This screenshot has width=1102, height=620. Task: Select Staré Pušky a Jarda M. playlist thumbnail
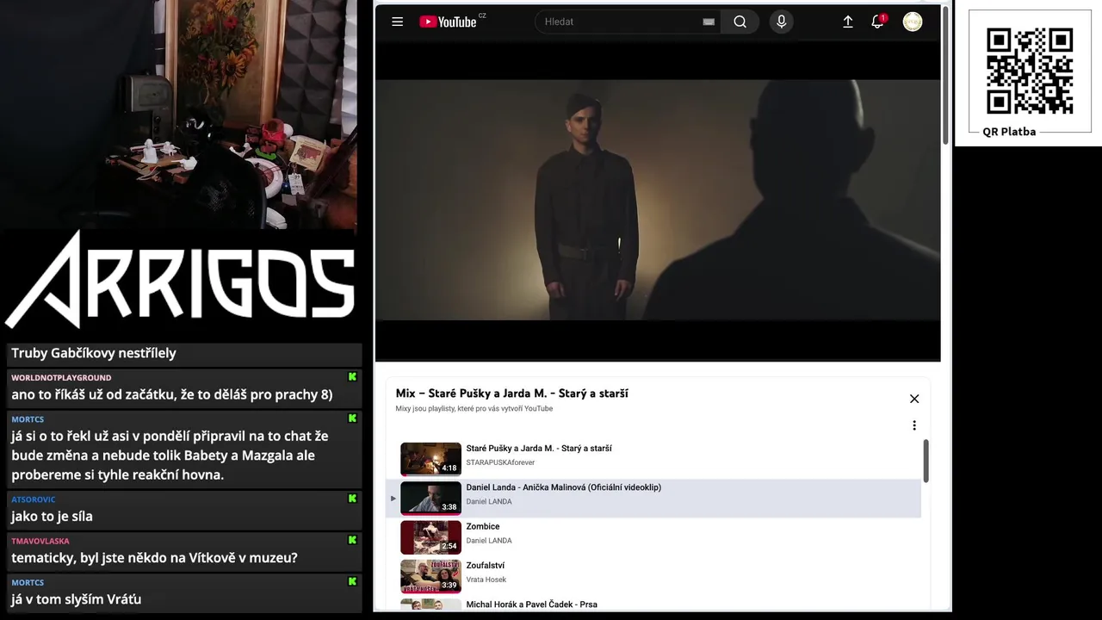coord(430,459)
